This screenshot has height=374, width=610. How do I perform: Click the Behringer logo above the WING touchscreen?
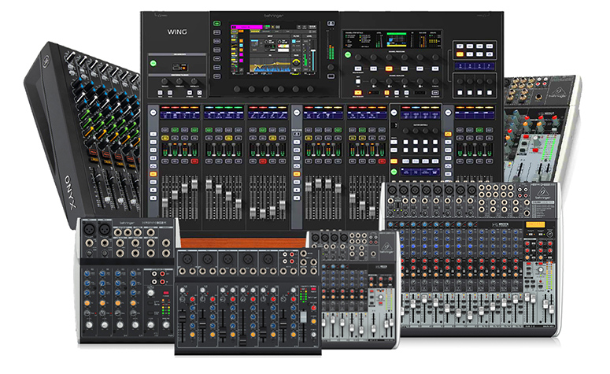[x=273, y=16]
